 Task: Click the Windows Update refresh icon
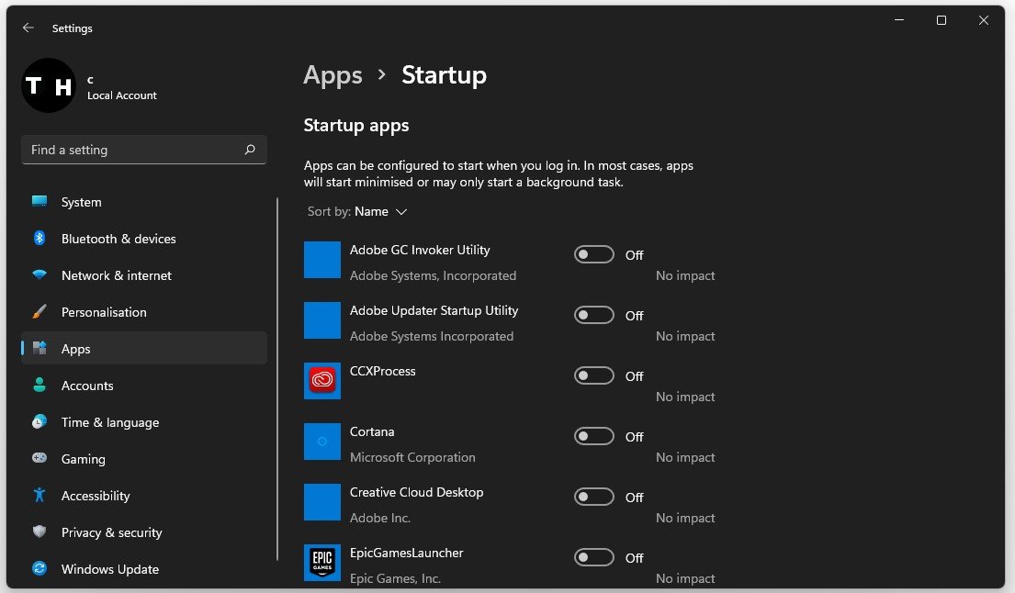[39, 568]
